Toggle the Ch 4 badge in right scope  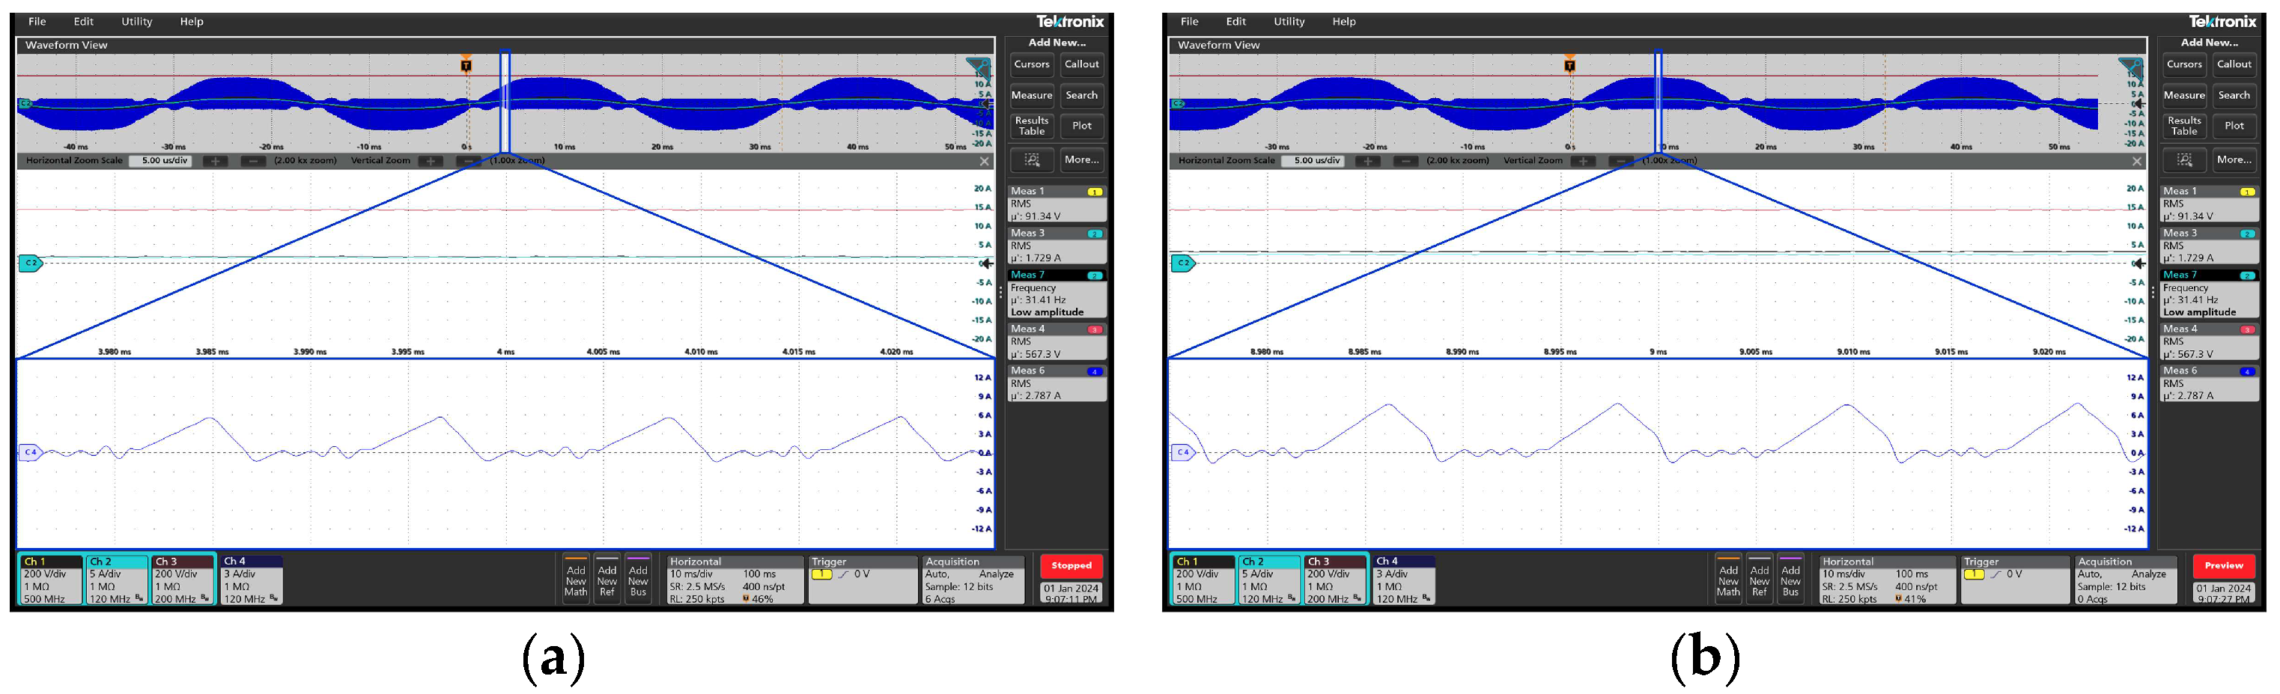pos(1404,579)
